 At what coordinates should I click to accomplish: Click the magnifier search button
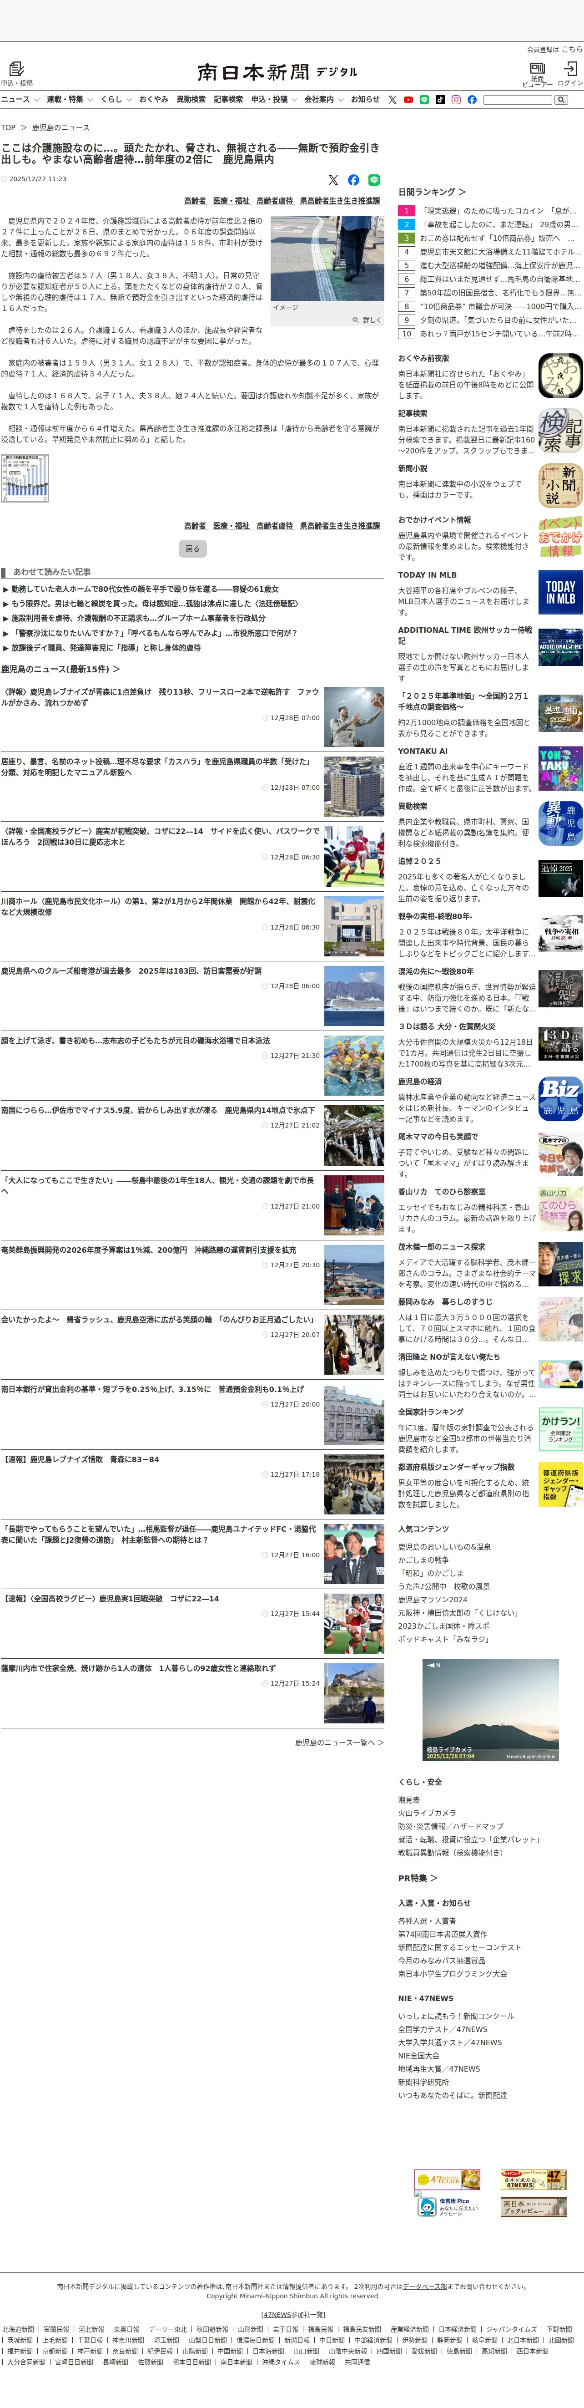pos(561,99)
